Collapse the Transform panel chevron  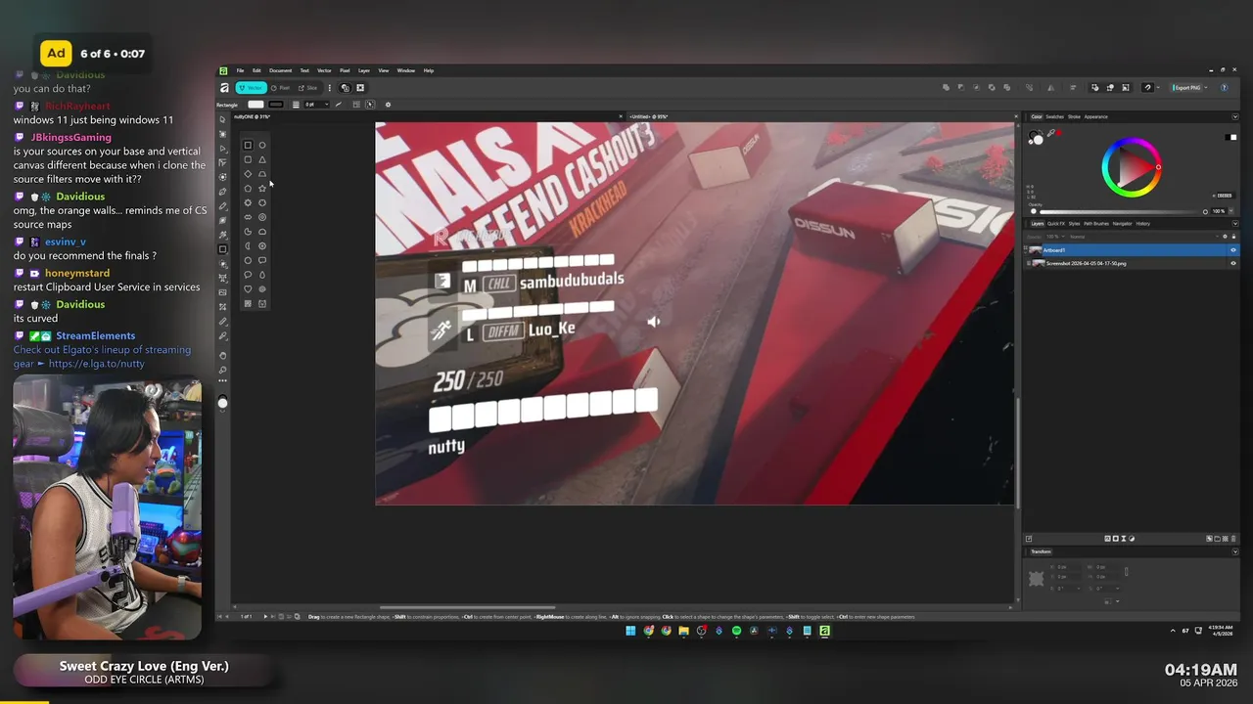[x=1235, y=551]
